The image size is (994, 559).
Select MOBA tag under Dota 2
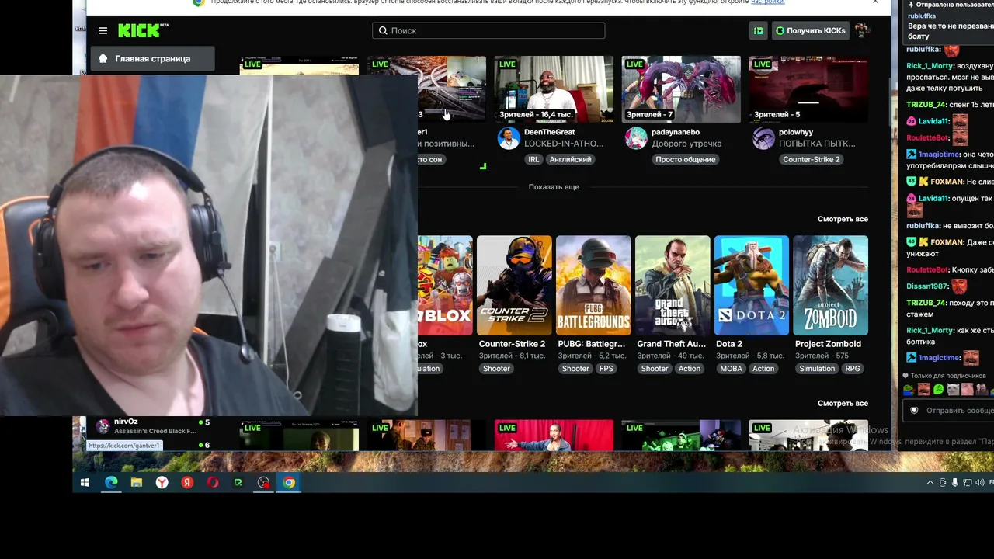[732, 369]
